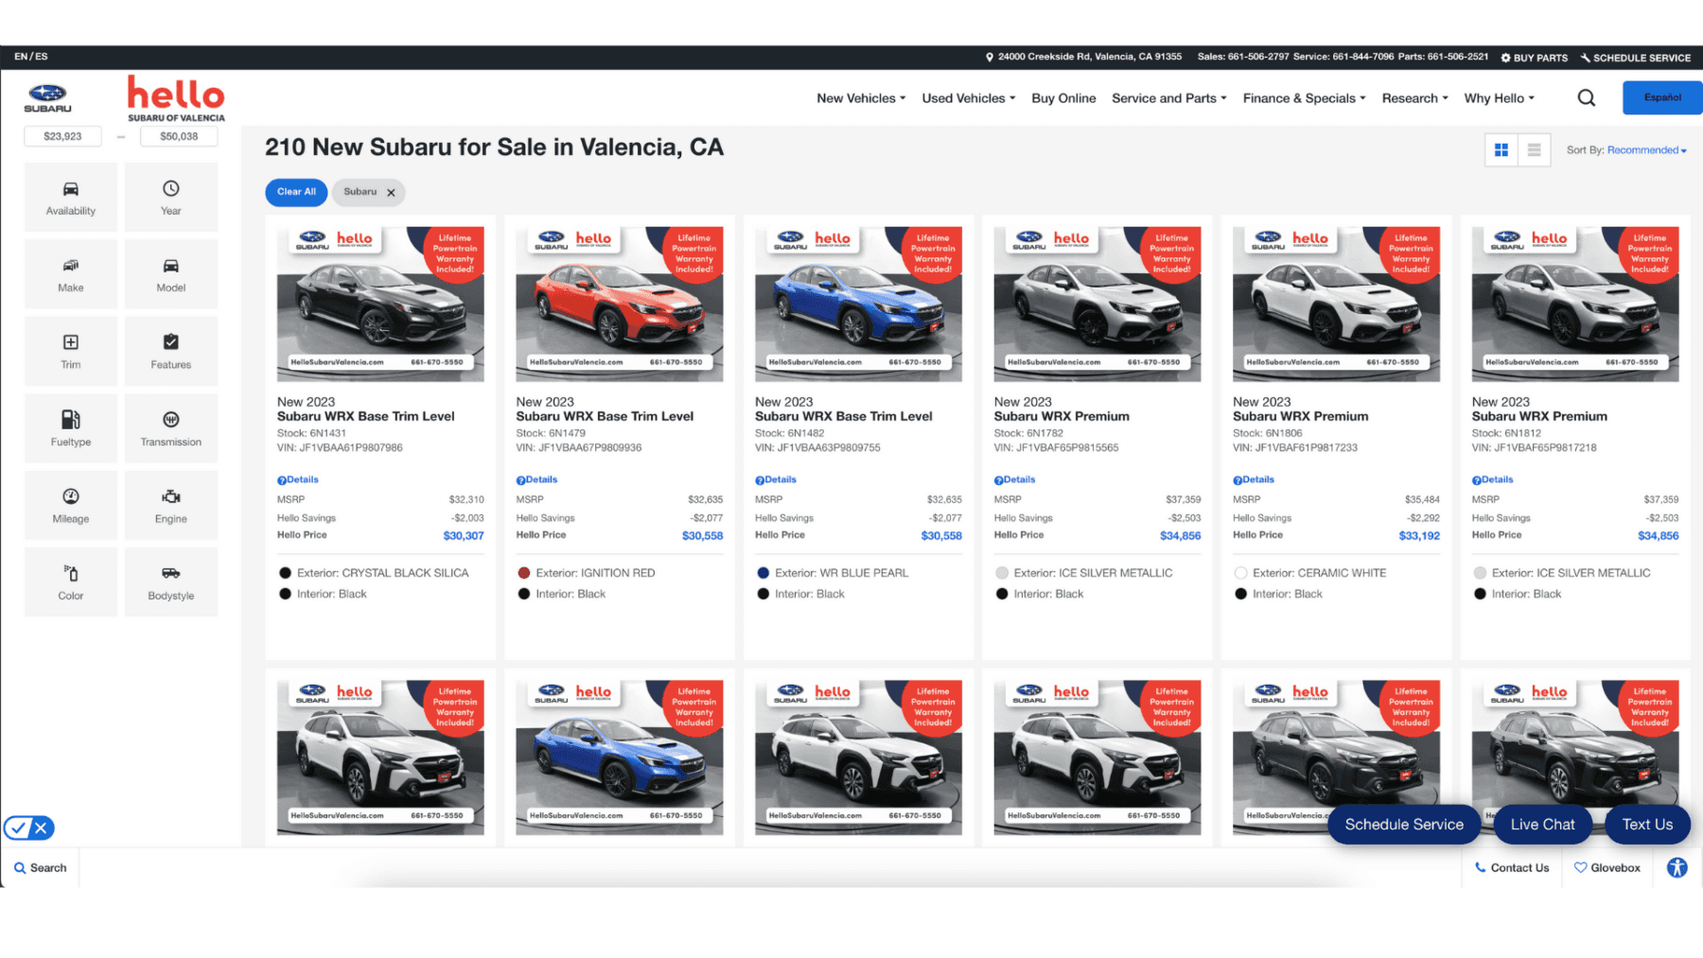
Task: Expand the New Vehicles dropdown
Action: tap(859, 97)
